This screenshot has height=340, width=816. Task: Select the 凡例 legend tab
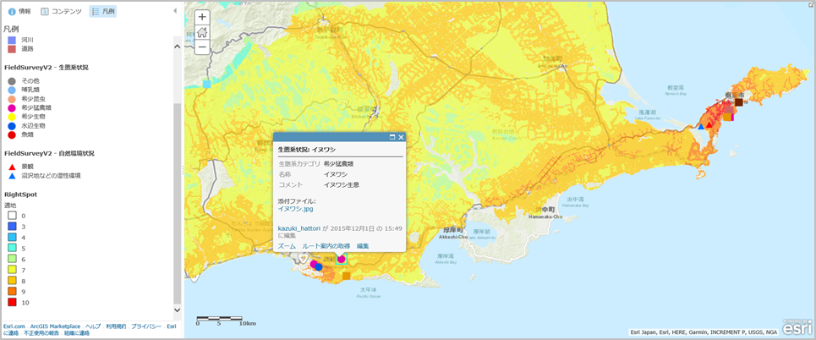[102, 12]
